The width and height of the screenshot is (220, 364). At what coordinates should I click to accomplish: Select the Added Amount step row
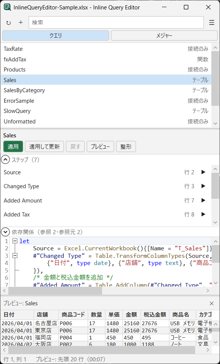(106, 200)
